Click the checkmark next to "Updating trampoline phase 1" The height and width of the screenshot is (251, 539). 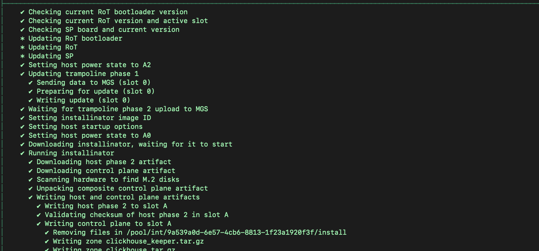22,74
